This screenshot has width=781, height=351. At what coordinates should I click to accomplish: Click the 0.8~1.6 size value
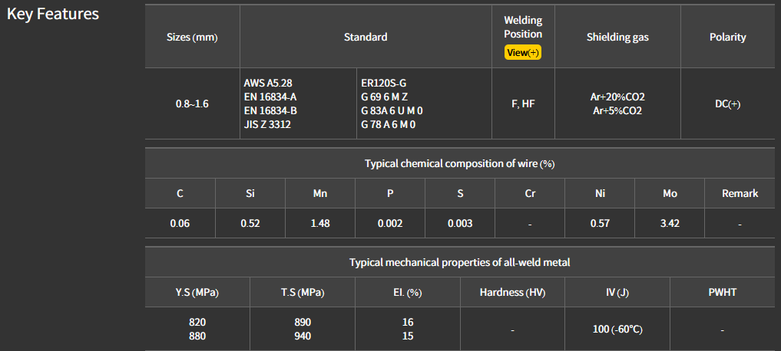click(x=192, y=103)
